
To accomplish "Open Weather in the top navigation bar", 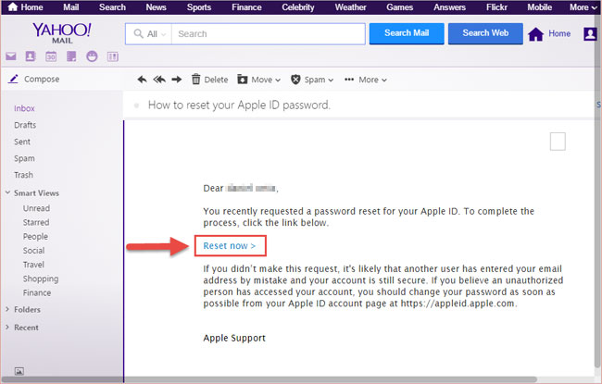I will pyautogui.click(x=350, y=6).
